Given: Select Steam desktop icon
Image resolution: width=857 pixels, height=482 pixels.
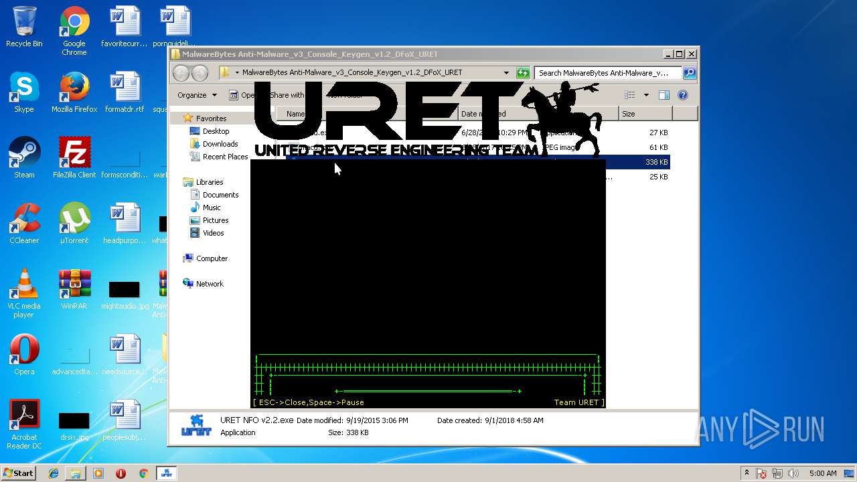Looking at the screenshot, I should [x=24, y=158].
